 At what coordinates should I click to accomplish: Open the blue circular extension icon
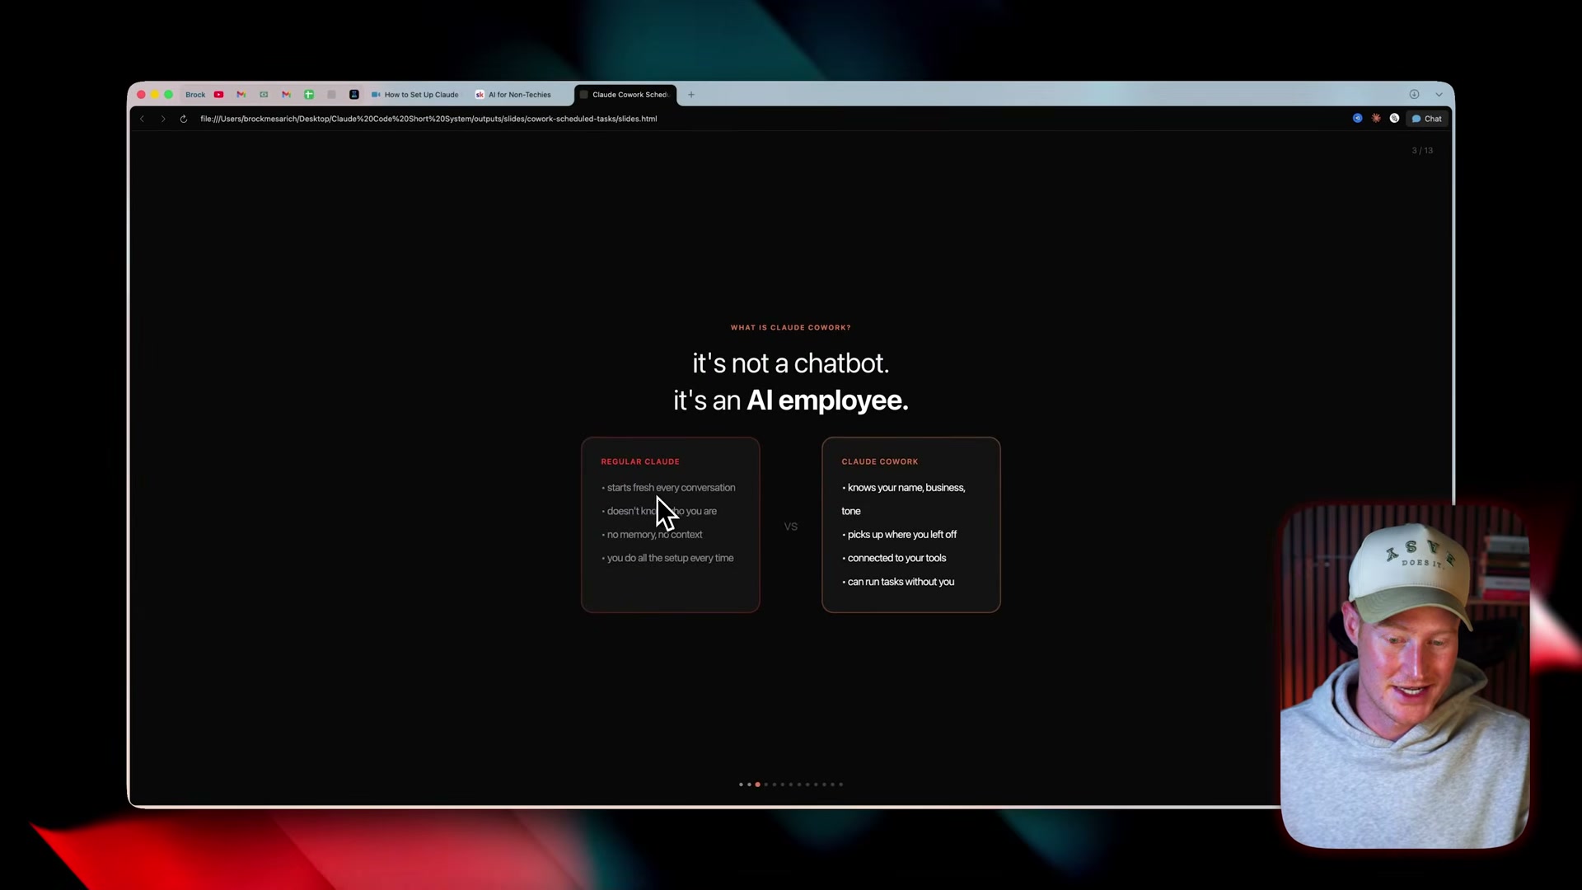(1358, 119)
